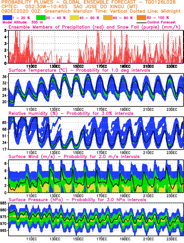Image resolution: width=184 pixels, height=243 pixels.
Task: Click the SAO JOSE DO XINGU (MT) location text
Action: coord(105,7)
